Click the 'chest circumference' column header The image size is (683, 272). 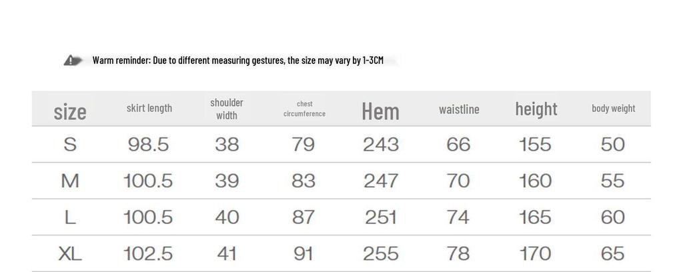(x=304, y=109)
